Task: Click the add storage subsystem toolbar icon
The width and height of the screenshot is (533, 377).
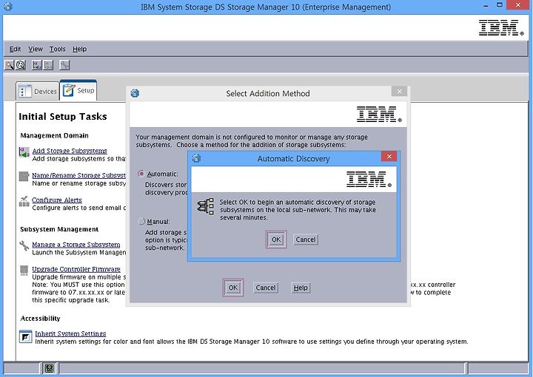Action: pos(36,65)
